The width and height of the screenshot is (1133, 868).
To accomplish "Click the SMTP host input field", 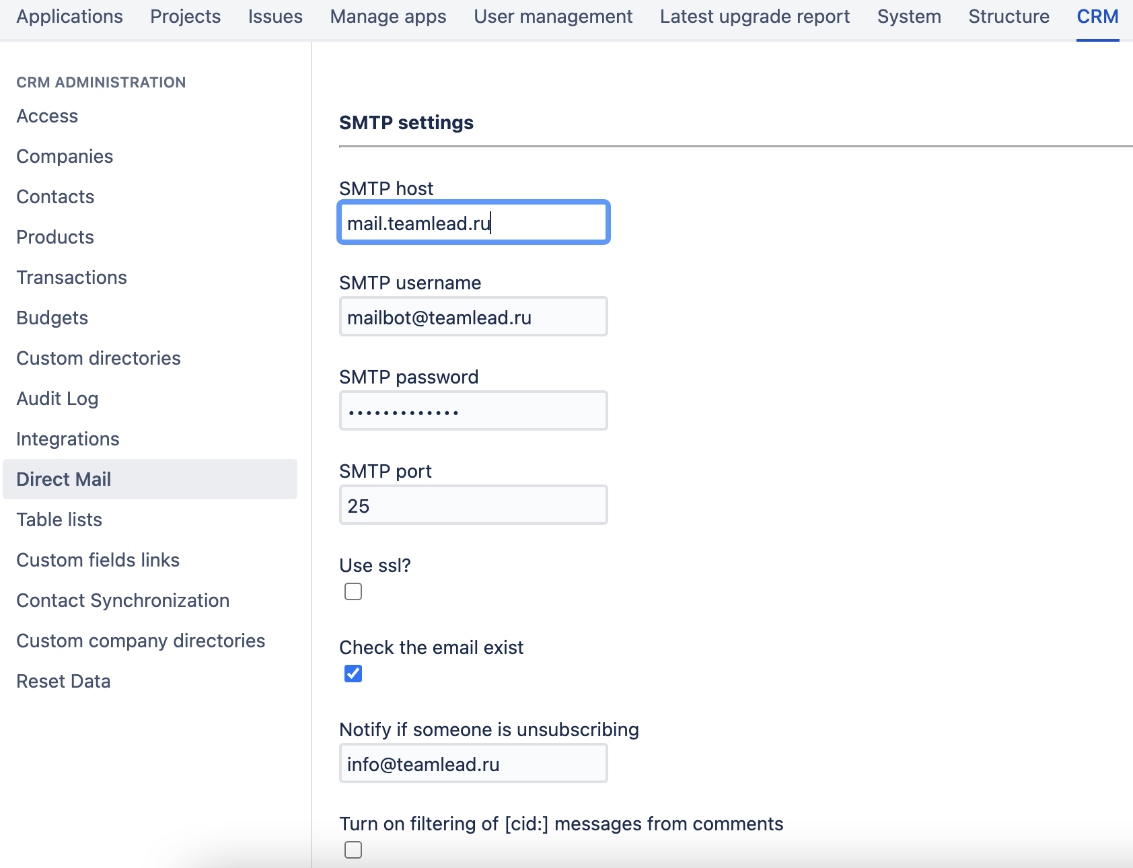I will (473, 223).
